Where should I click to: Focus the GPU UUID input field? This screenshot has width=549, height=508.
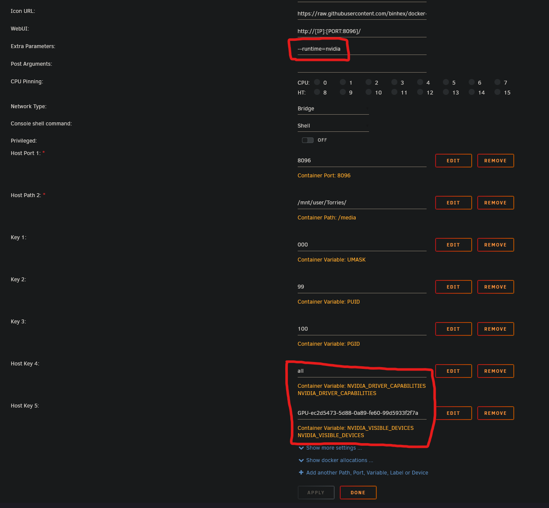[362, 413]
